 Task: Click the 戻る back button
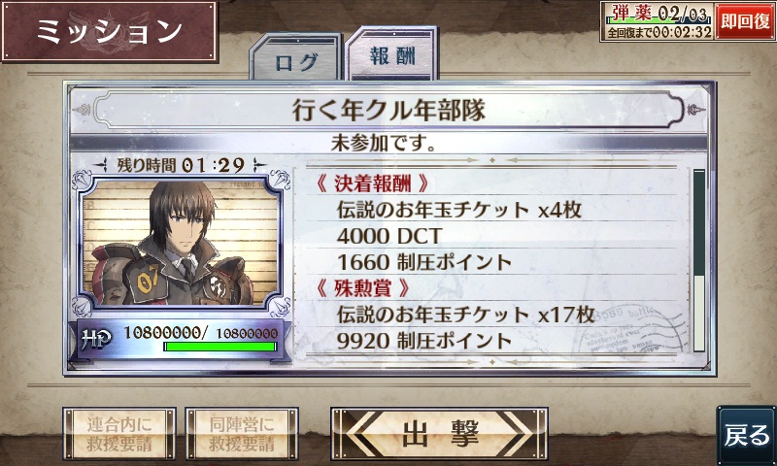[747, 435]
